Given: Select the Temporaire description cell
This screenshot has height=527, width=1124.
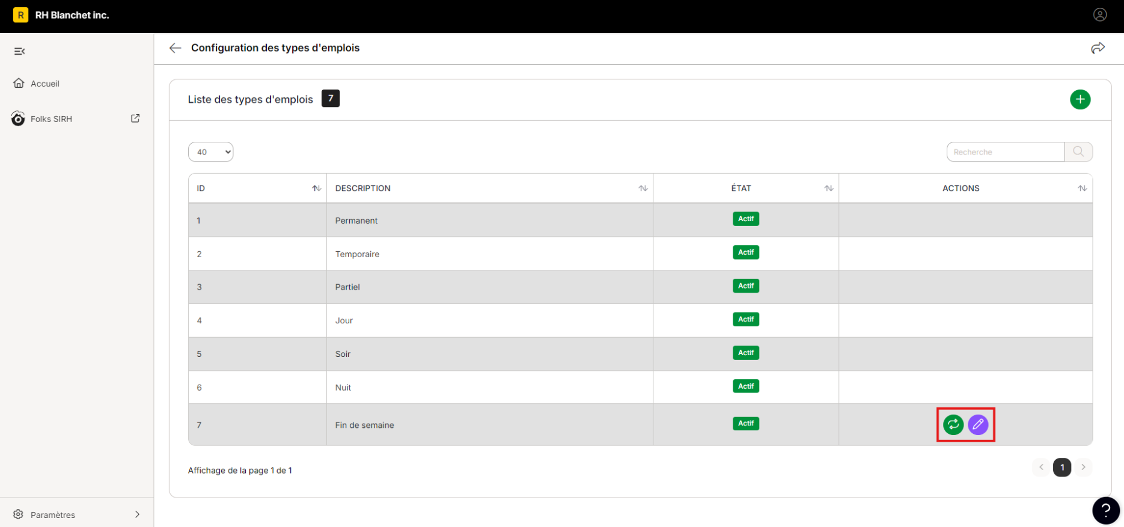Looking at the screenshot, I should coord(489,254).
